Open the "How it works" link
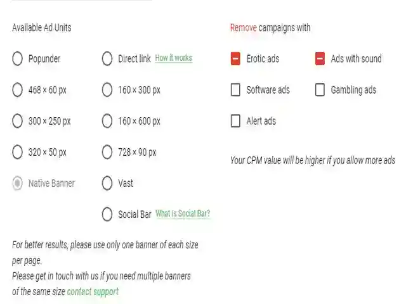 click(173, 58)
